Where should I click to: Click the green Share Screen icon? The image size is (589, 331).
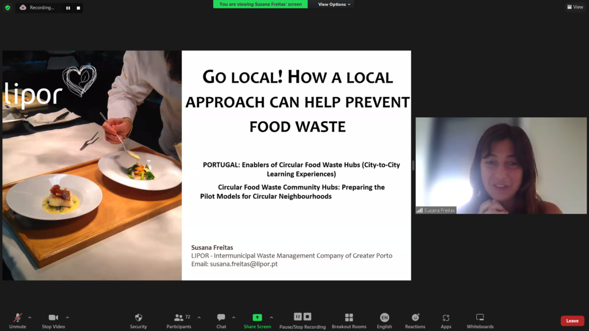point(257,318)
